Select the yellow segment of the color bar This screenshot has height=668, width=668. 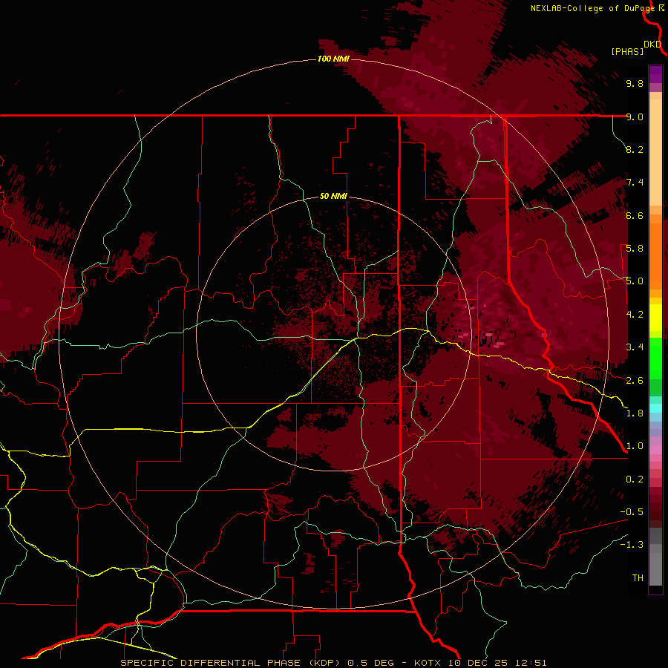(x=655, y=318)
